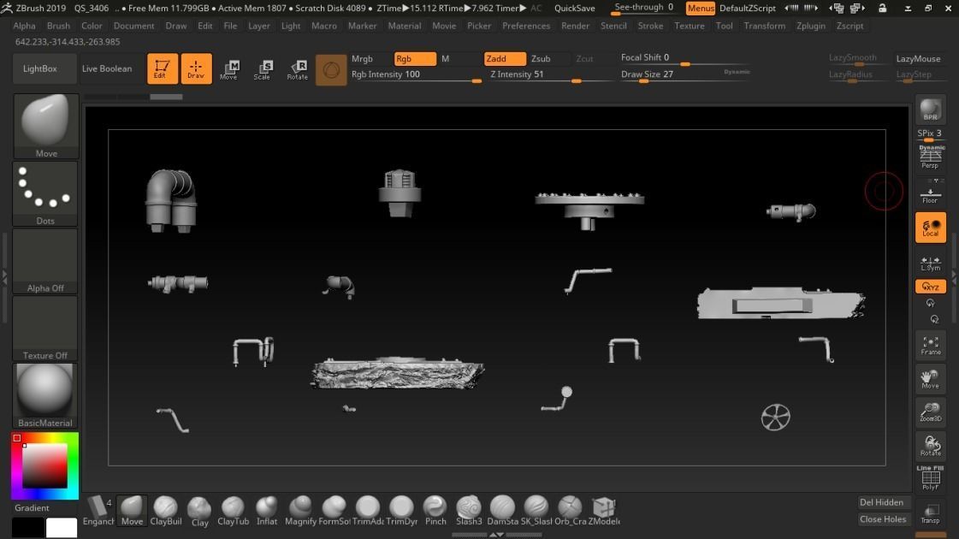The height and width of the screenshot is (539, 959).
Task: Open the Texture Off selector
Action: [x=46, y=328]
